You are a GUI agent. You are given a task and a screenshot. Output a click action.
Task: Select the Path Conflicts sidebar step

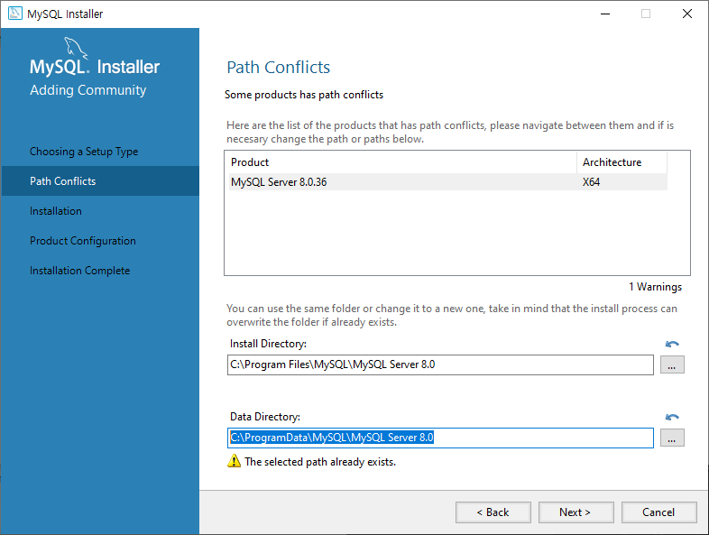click(100, 181)
